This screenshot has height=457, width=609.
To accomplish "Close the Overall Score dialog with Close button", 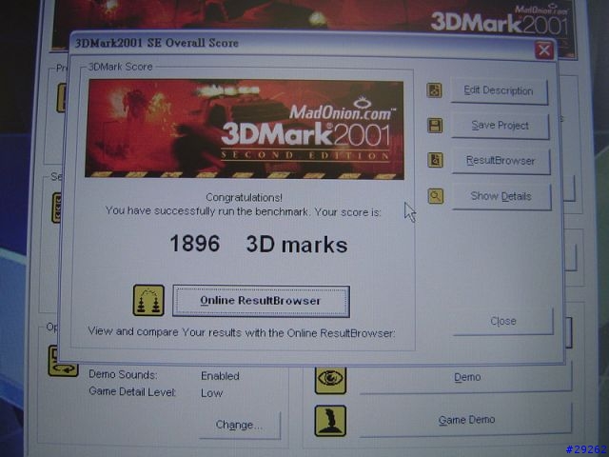I will pyautogui.click(x=503, y=321).
